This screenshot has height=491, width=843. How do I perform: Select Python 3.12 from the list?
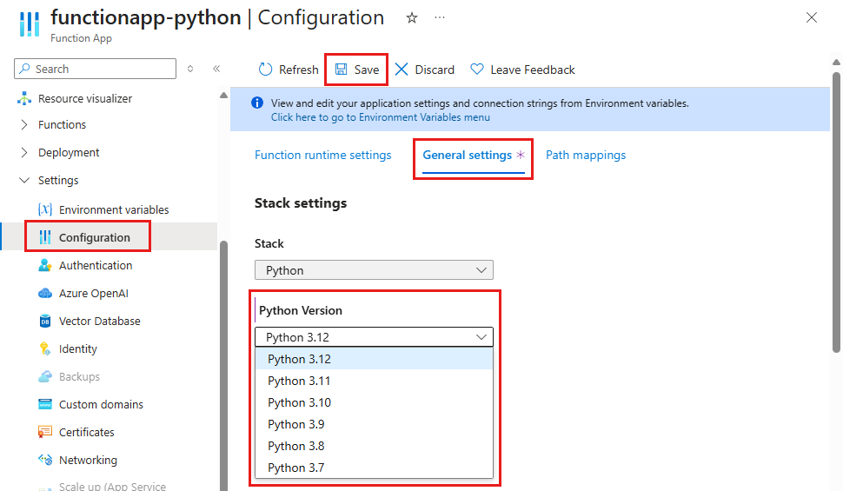[x=374, y=359]
